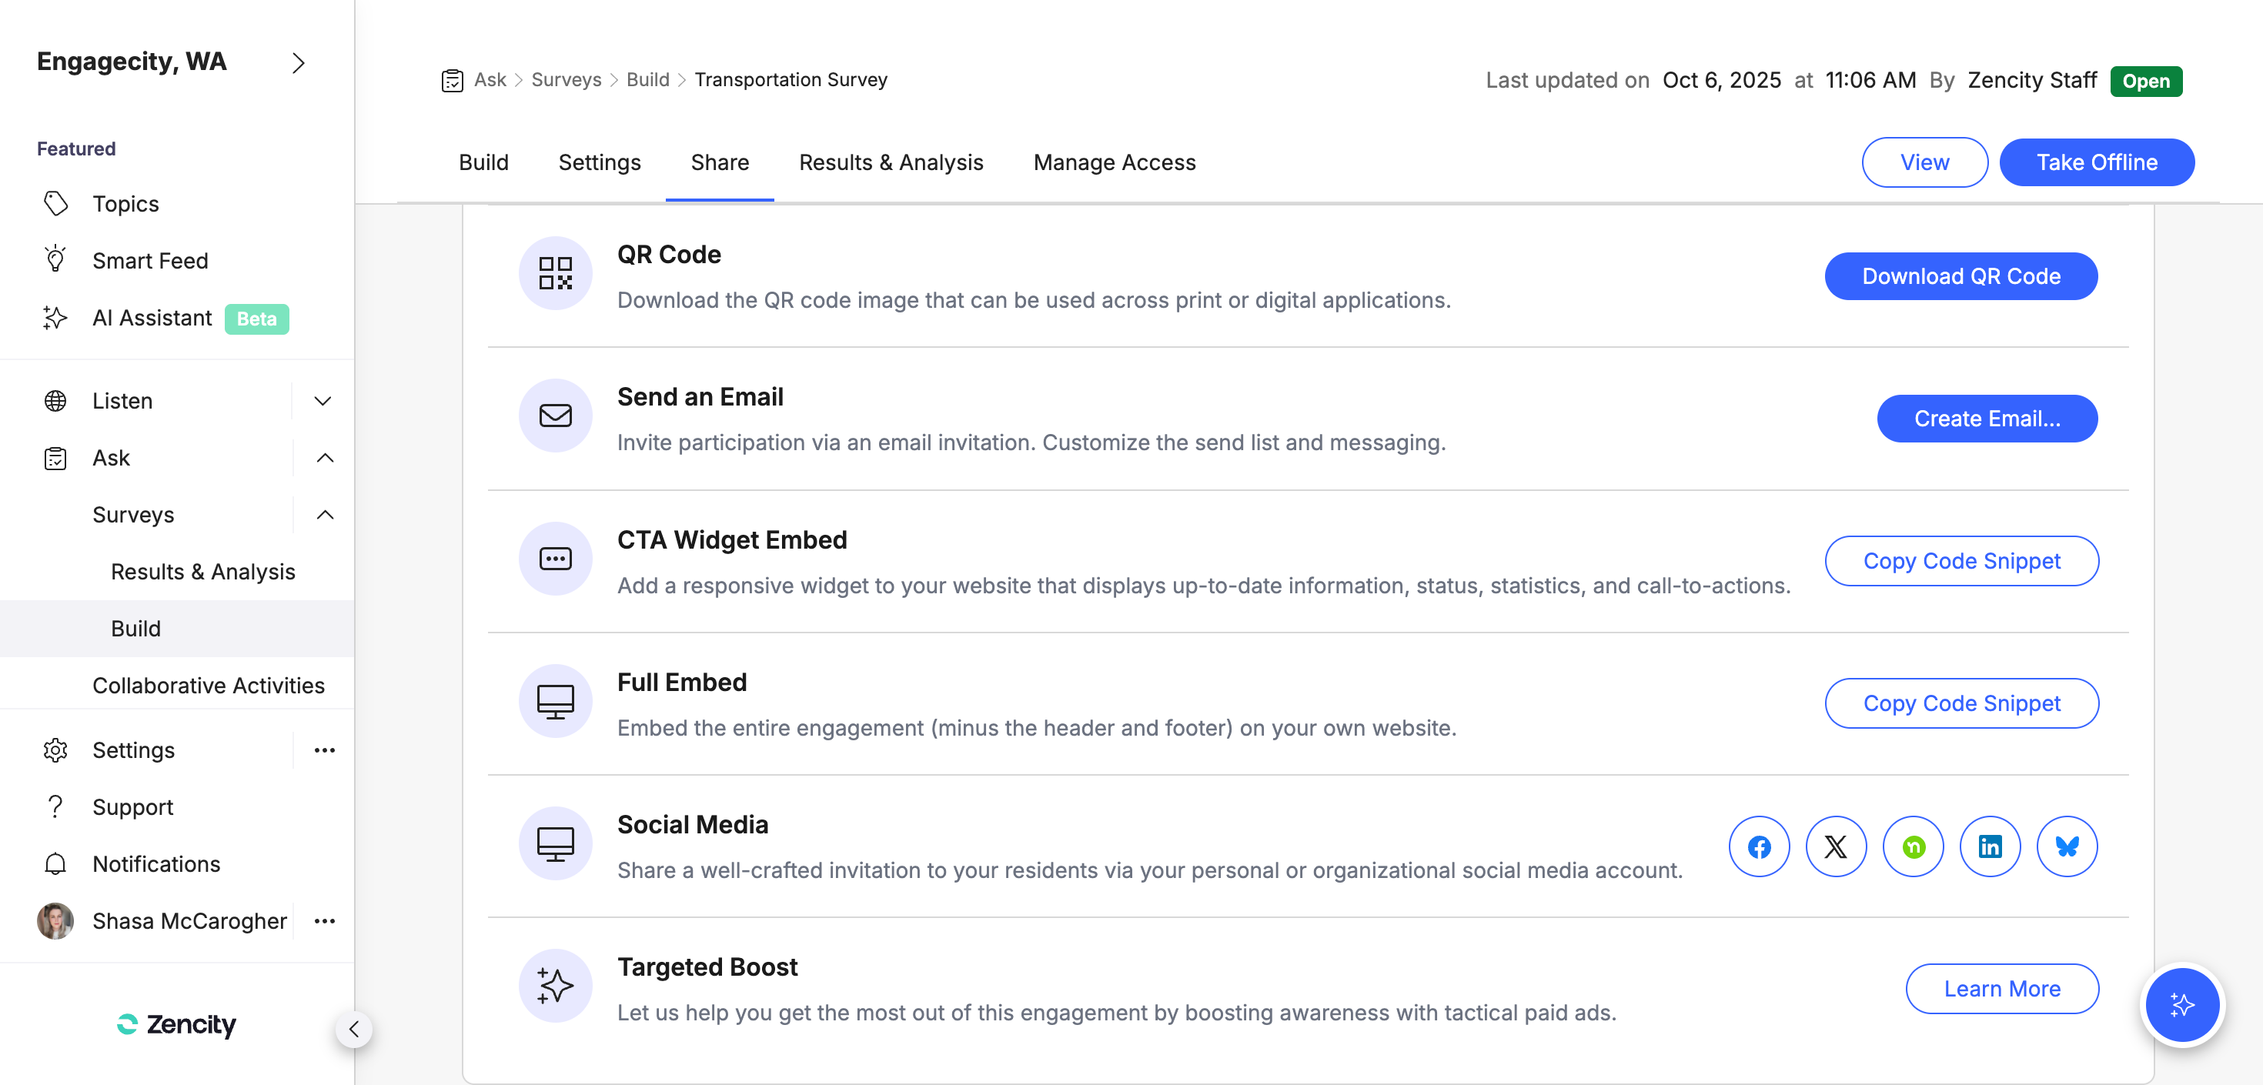The width and height of the screenshot is (2263, 1085).
Task: Click the Notifications bell
Action: 55,863
